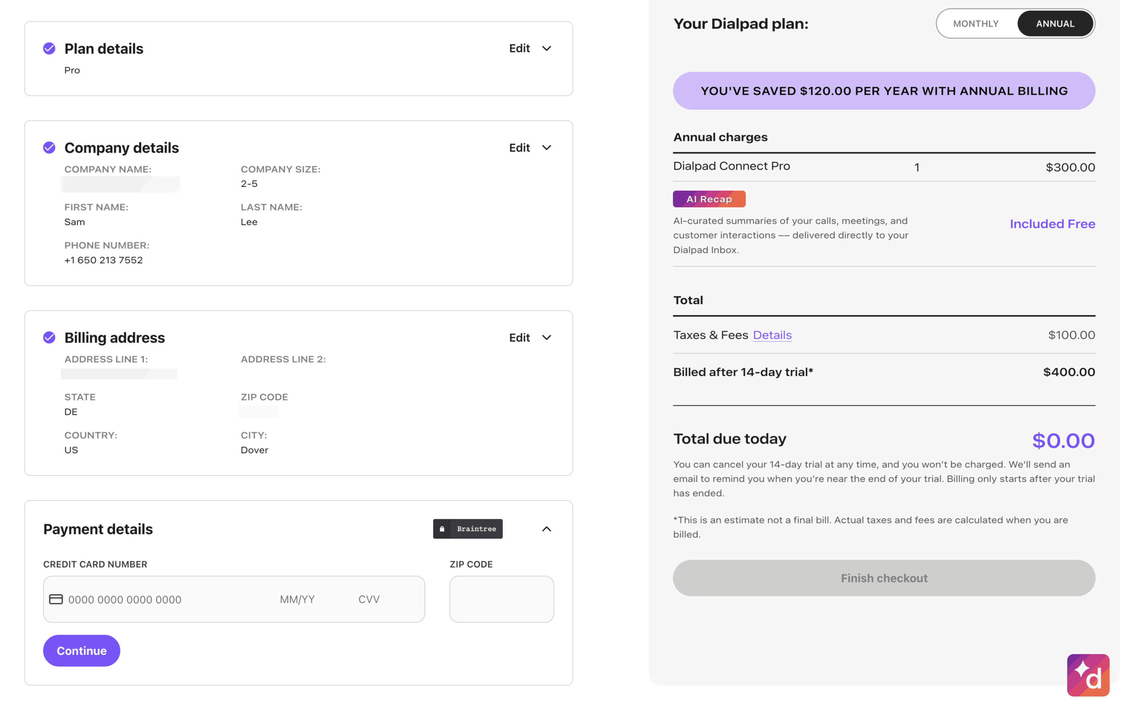Edit the Plan details section
Viewport: 1144px width, 715px height.
(519, 49)
